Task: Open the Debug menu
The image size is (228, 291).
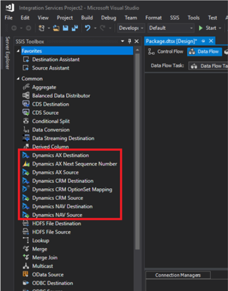Action: 109,18
